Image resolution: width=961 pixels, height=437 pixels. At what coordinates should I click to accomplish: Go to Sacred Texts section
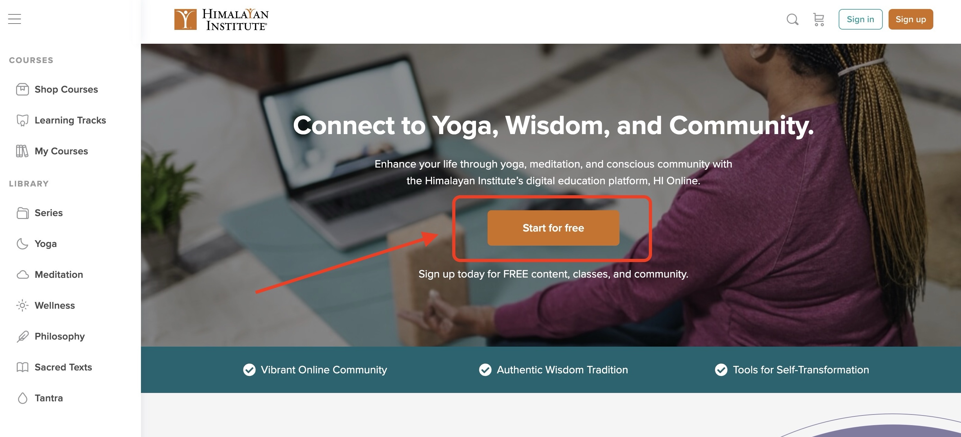[63, 367]
